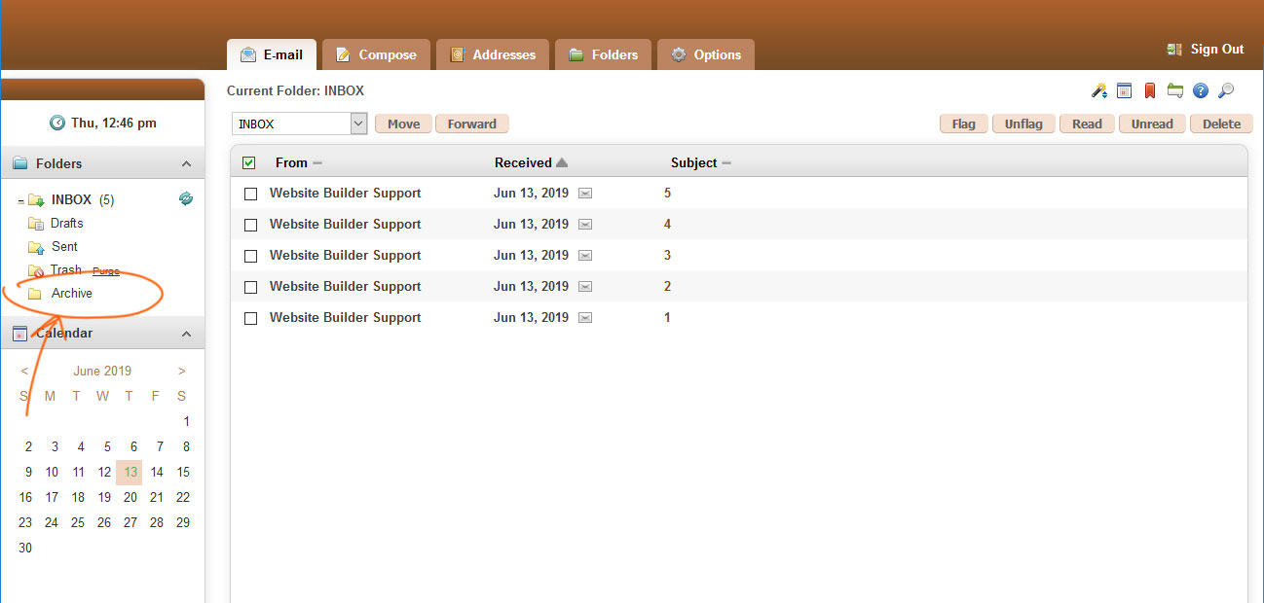Click the Folders panel header icon
The width and height of the screenshot is (1264, 603).
[x=20, y=163]
